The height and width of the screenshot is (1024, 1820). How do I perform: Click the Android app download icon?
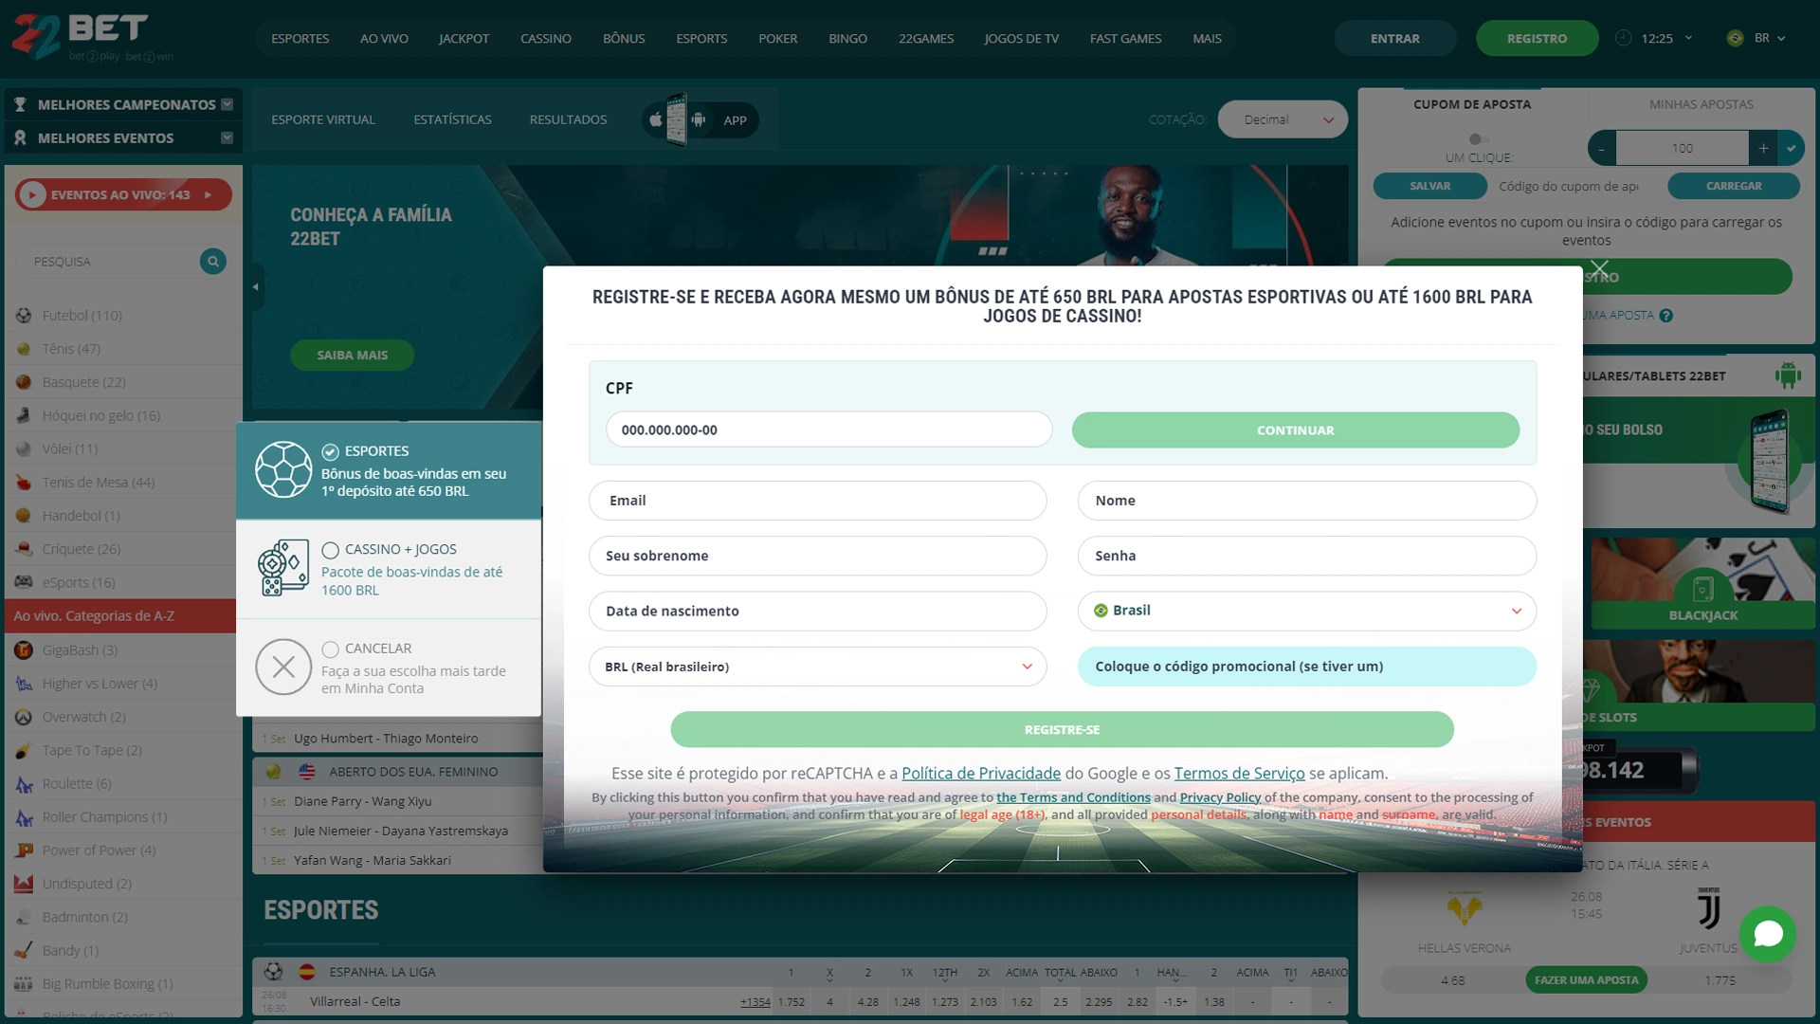699,119
